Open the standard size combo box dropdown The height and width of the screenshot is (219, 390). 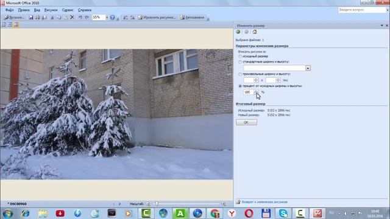[x=308, y=68]
